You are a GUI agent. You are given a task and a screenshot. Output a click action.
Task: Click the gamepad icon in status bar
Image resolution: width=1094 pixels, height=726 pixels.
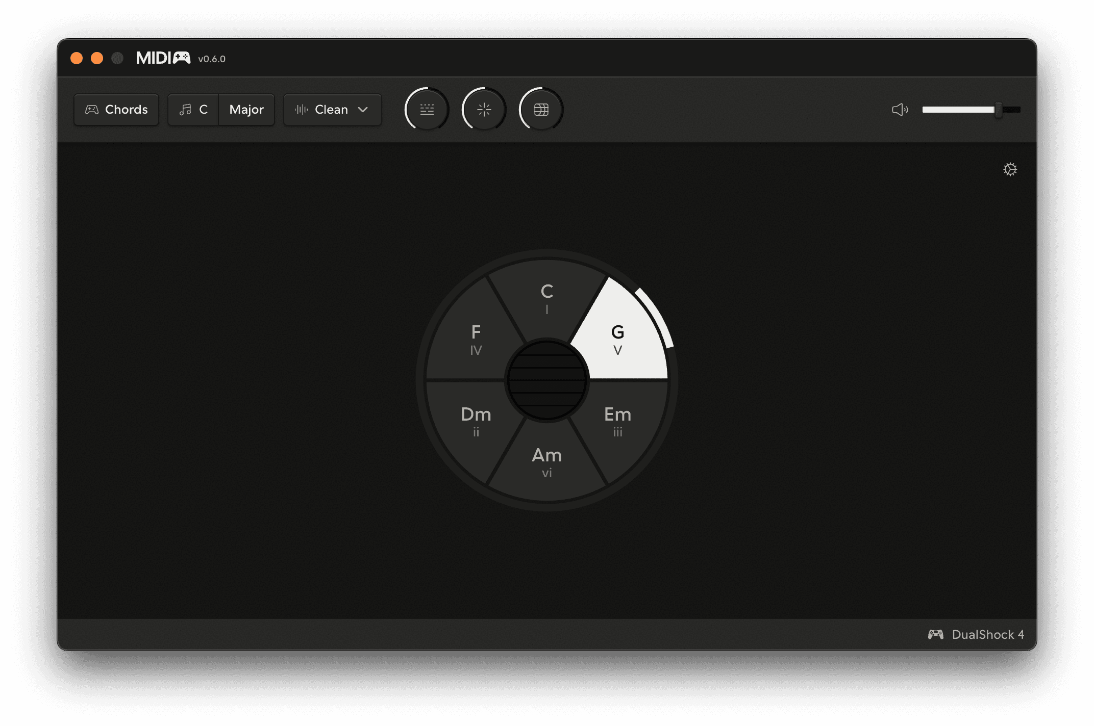(x=935, y=634)
